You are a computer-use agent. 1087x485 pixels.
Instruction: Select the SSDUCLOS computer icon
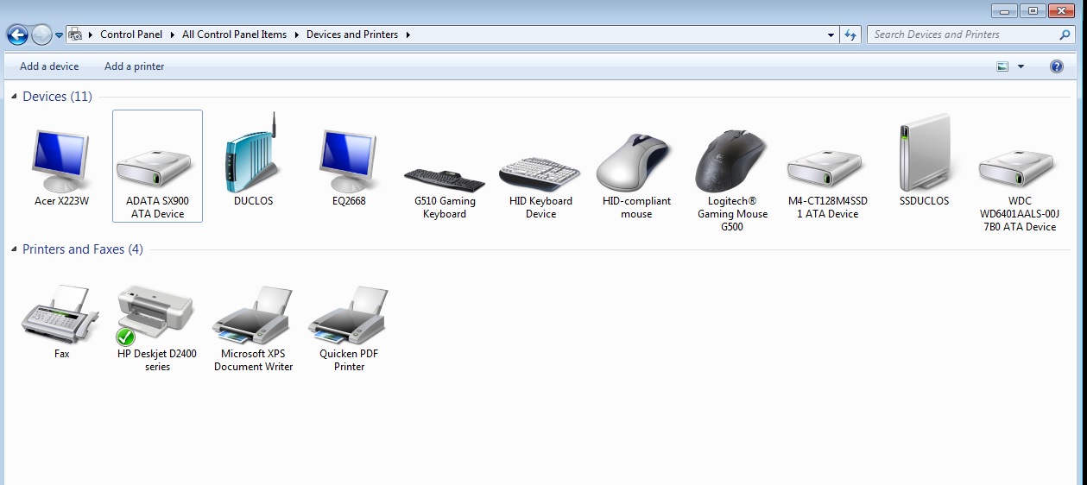coord(924,153)
